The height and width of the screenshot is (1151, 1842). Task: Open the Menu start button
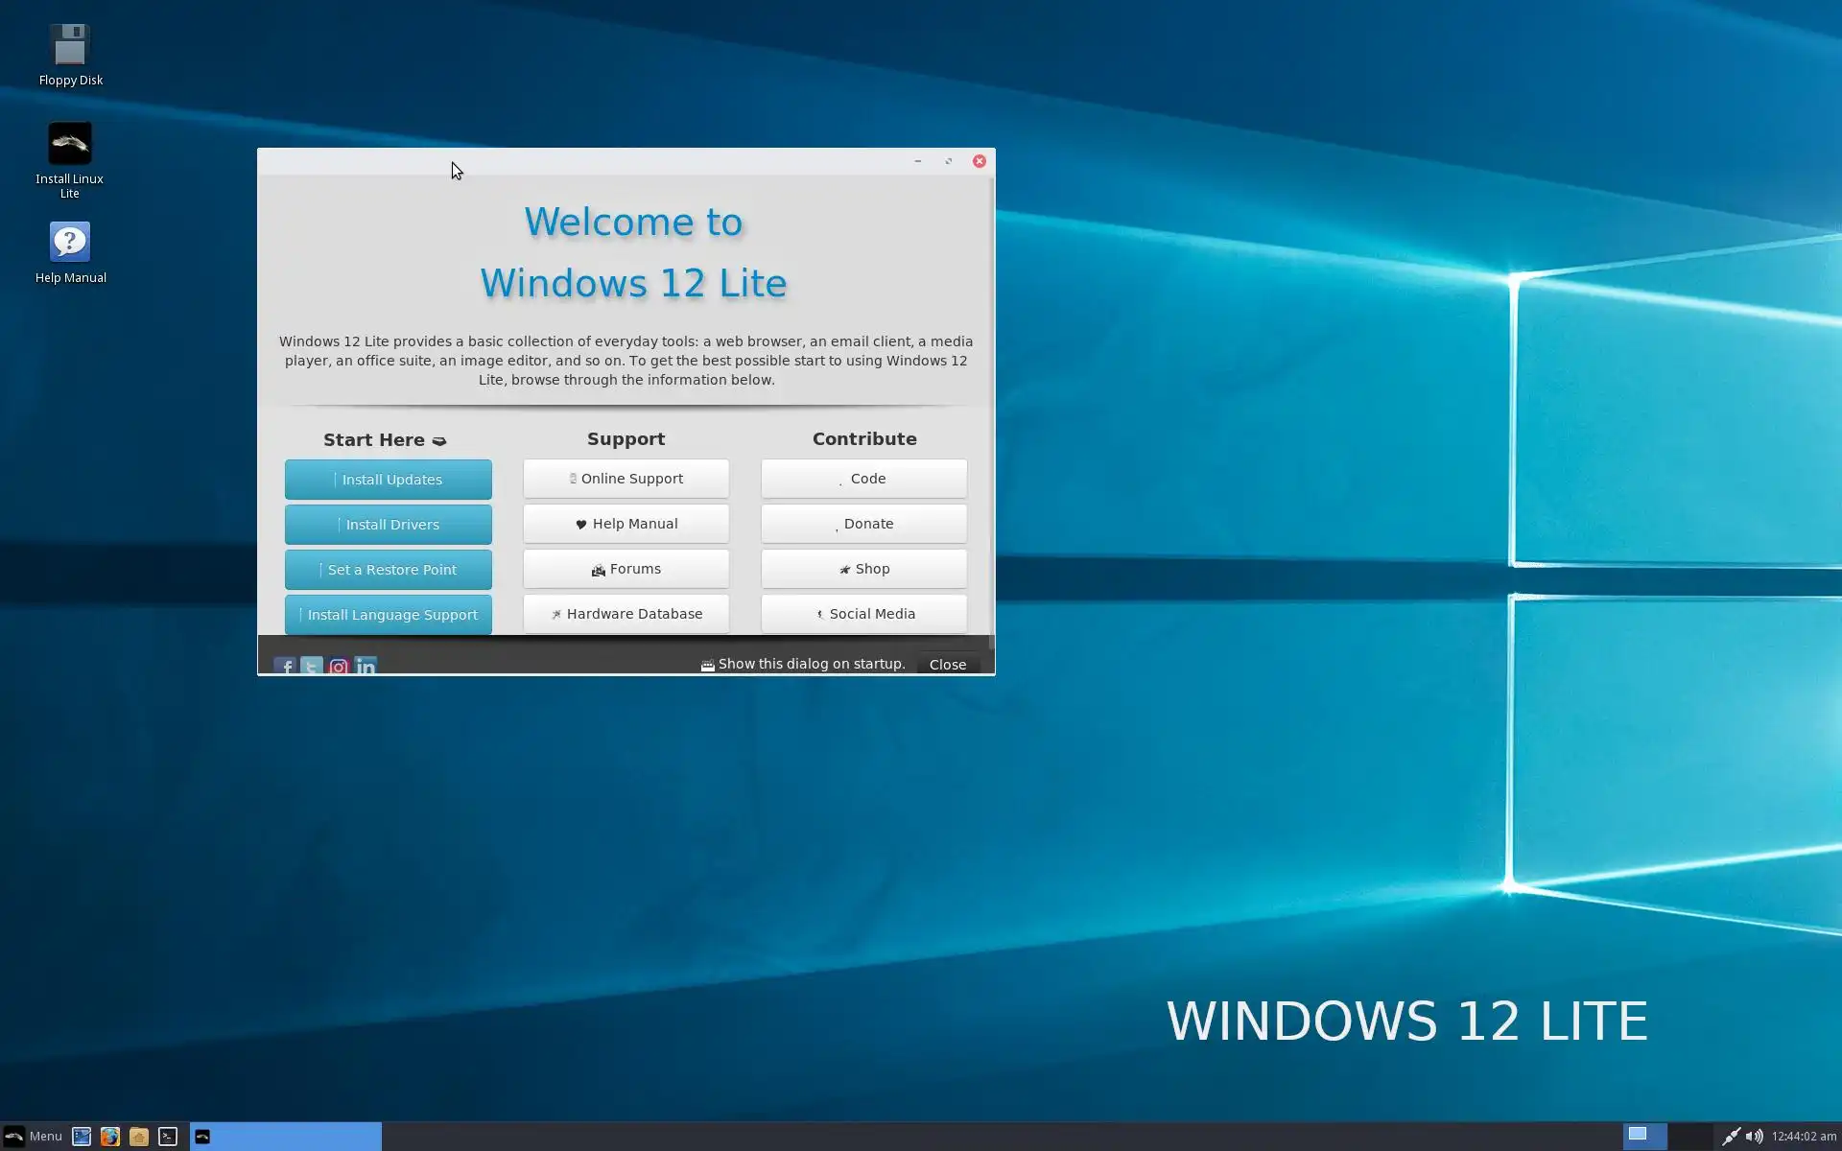(x=33, y=1137)
